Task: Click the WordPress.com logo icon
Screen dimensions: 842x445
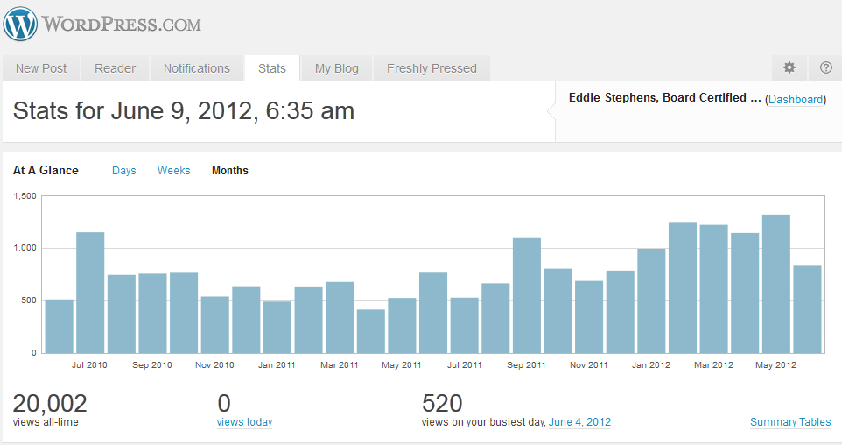Action: [x=20, y=24]
